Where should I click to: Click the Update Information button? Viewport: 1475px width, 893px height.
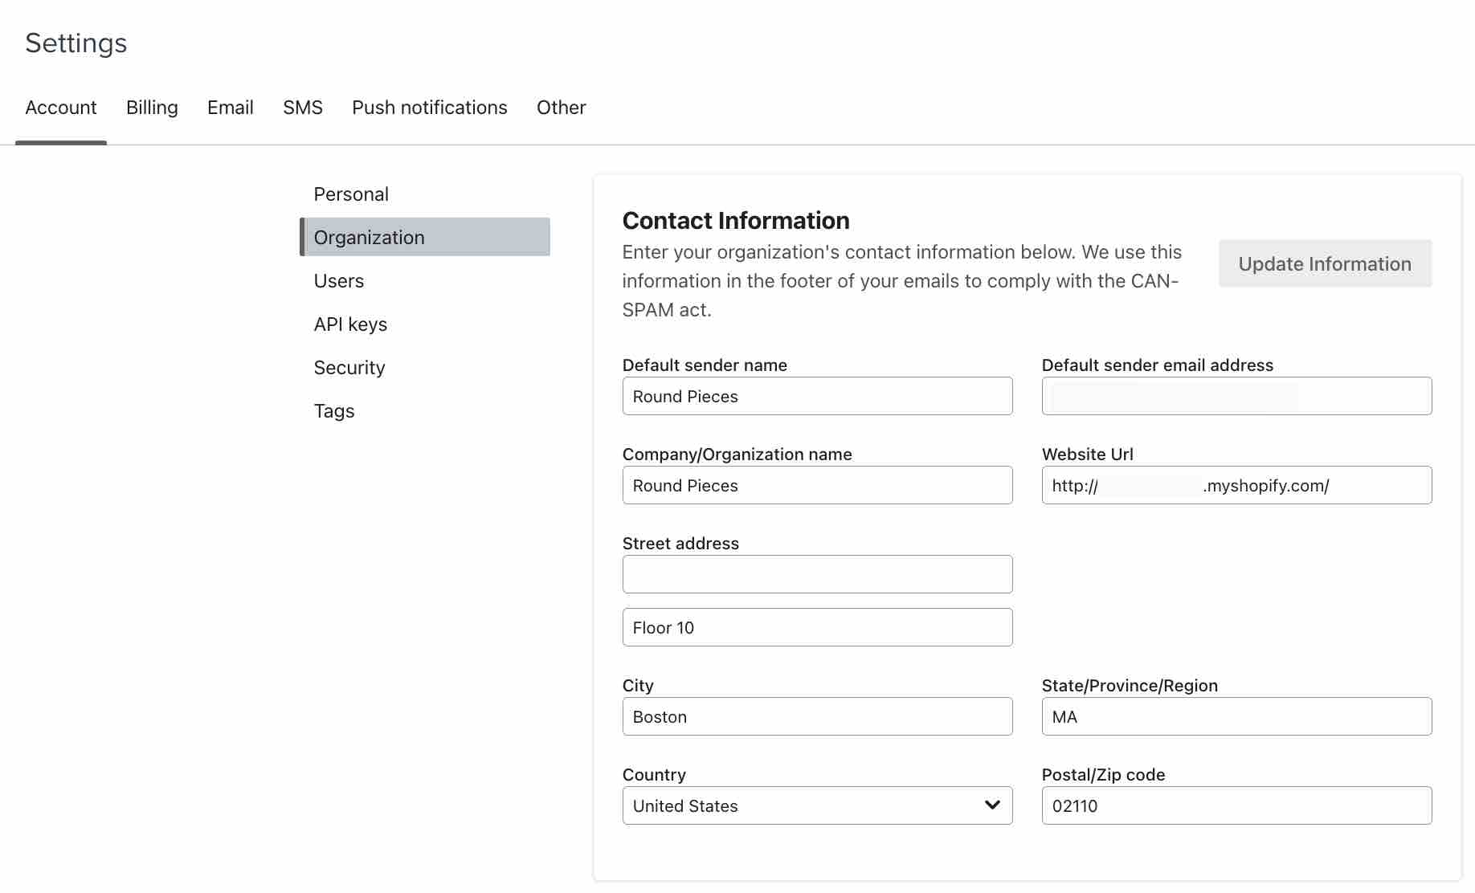[x=1325, y=263]
